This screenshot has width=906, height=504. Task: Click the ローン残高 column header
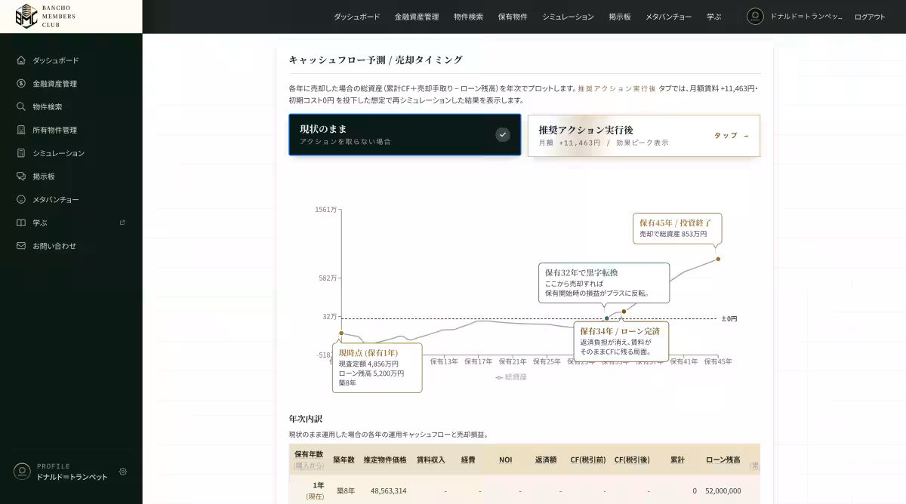tap(723, 459)
